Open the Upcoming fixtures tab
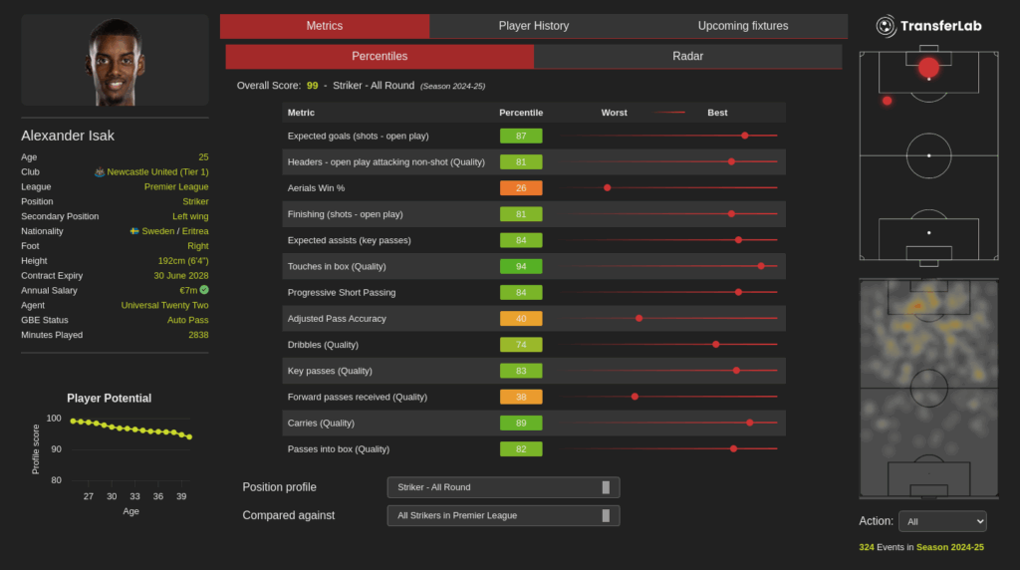The image size is (1020, 570). [x=743, y=26]
